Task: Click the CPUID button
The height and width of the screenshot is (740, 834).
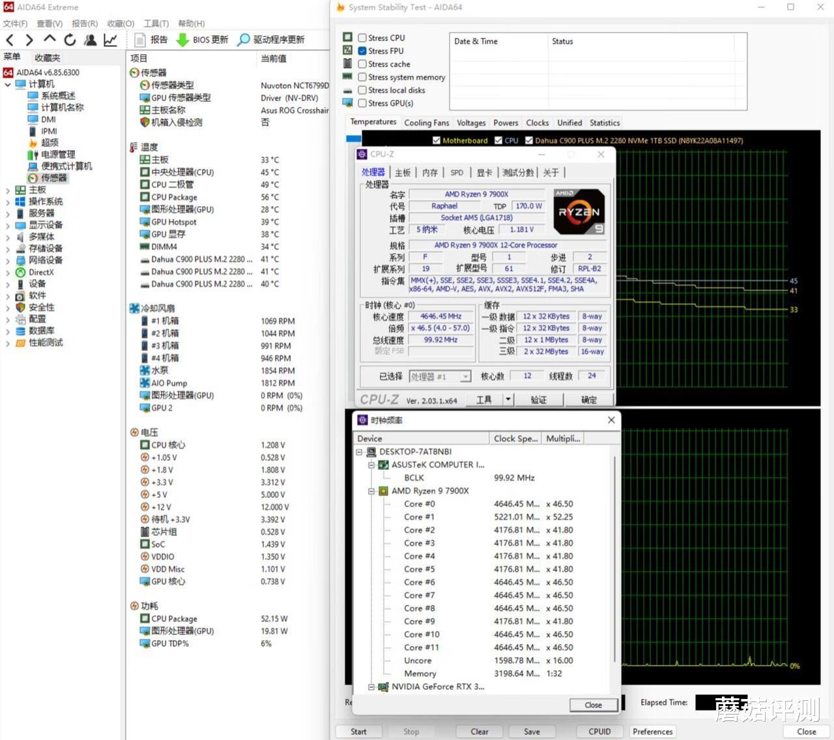Action: pos(599,732)
